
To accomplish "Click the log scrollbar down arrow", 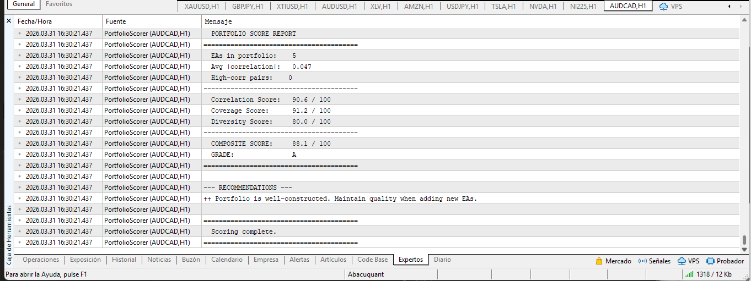I will (744, 249).
